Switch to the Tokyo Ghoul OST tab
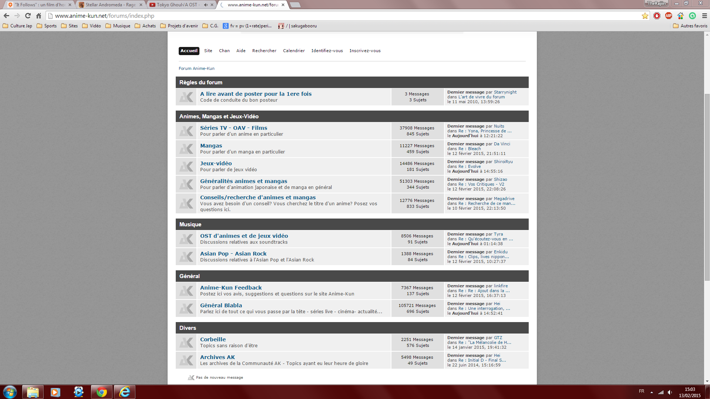The height and width of the screenshot is (399, 710). [177, 5]
